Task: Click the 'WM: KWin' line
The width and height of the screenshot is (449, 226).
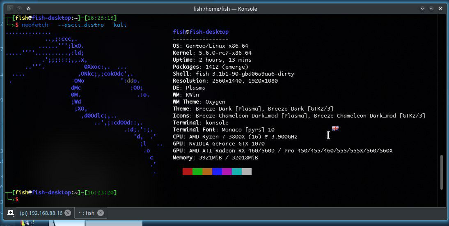Action: (186, 95)
